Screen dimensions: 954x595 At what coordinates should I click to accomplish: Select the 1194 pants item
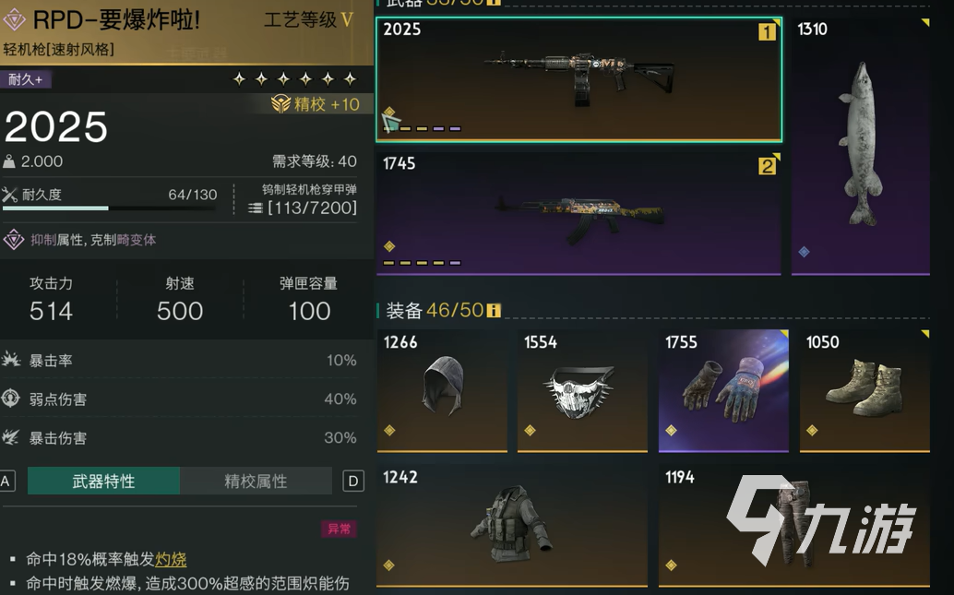pyautogui.click(x=794, y=526)
